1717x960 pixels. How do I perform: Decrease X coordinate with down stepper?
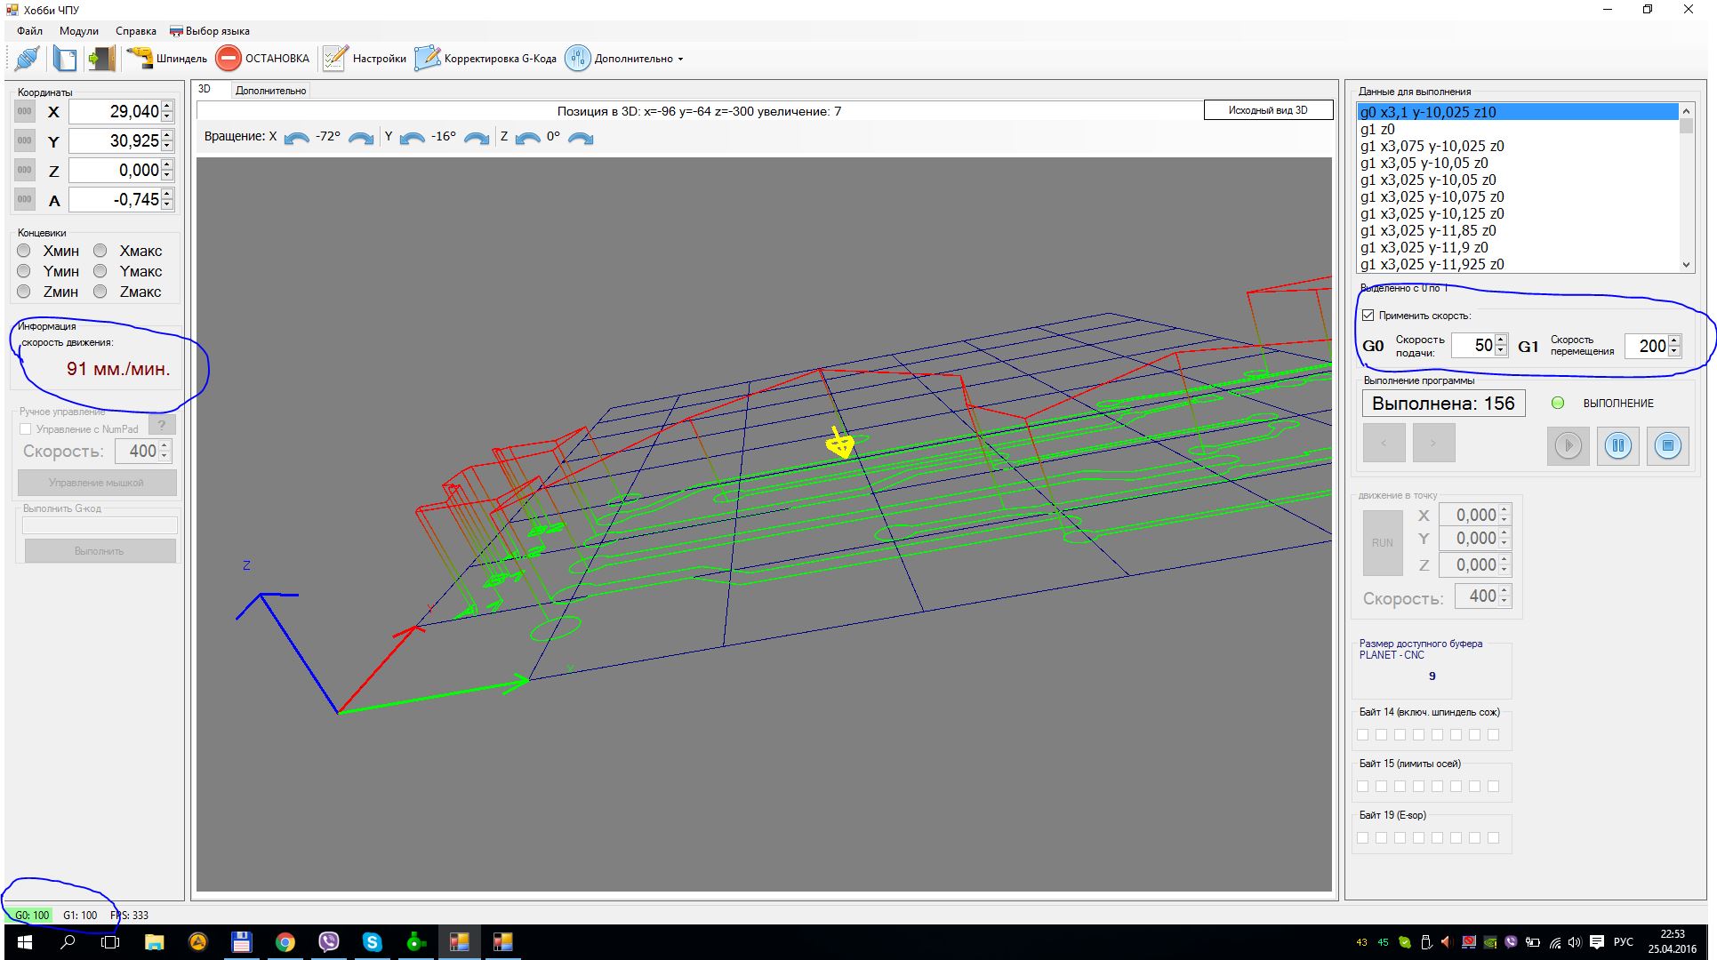tap(167, 116)
